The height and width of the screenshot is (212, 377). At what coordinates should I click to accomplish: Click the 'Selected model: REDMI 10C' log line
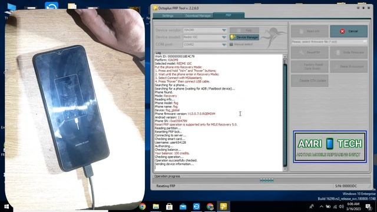(173, 64)
